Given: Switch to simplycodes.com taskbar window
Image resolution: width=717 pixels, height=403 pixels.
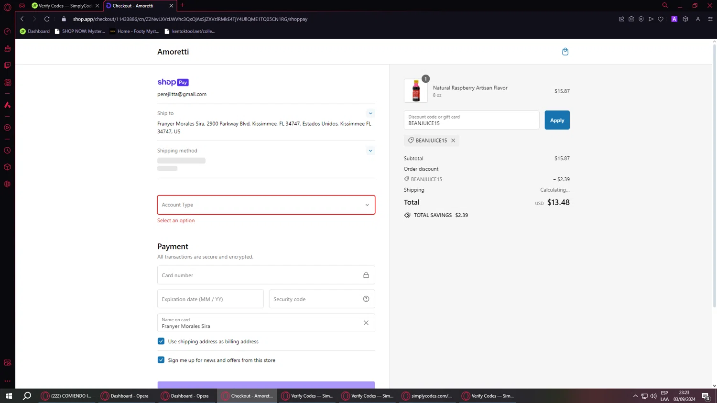Looking at the screenshot, I should [x=427, y=396].
